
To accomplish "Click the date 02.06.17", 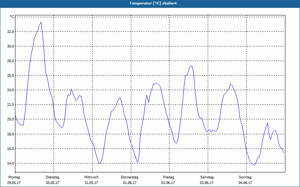I will 168,183.
